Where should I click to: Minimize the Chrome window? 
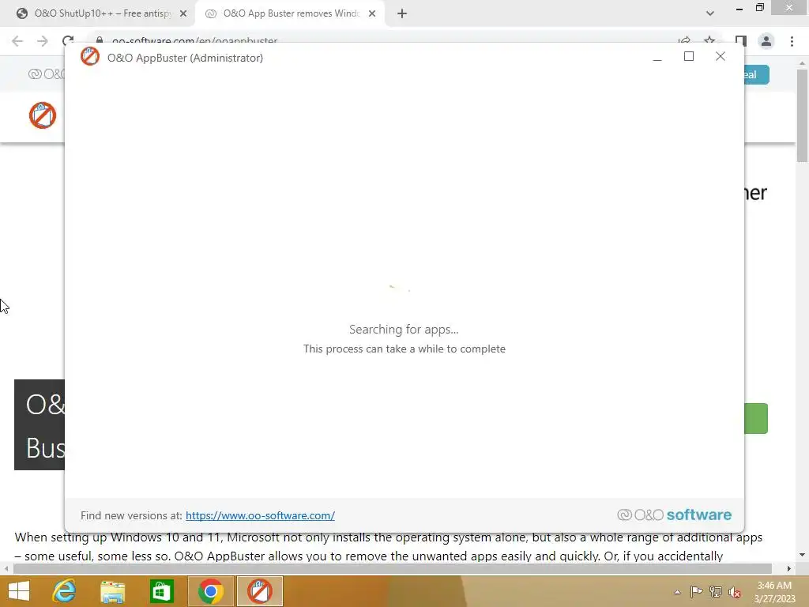coord(739,8)
